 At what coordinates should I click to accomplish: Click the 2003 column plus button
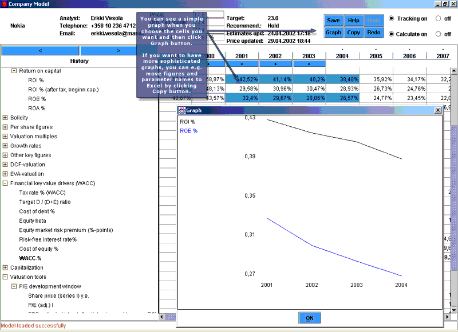pos(309,63)
